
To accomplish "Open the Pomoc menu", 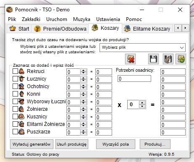I will pyautogui.click(x=134, y=19).
